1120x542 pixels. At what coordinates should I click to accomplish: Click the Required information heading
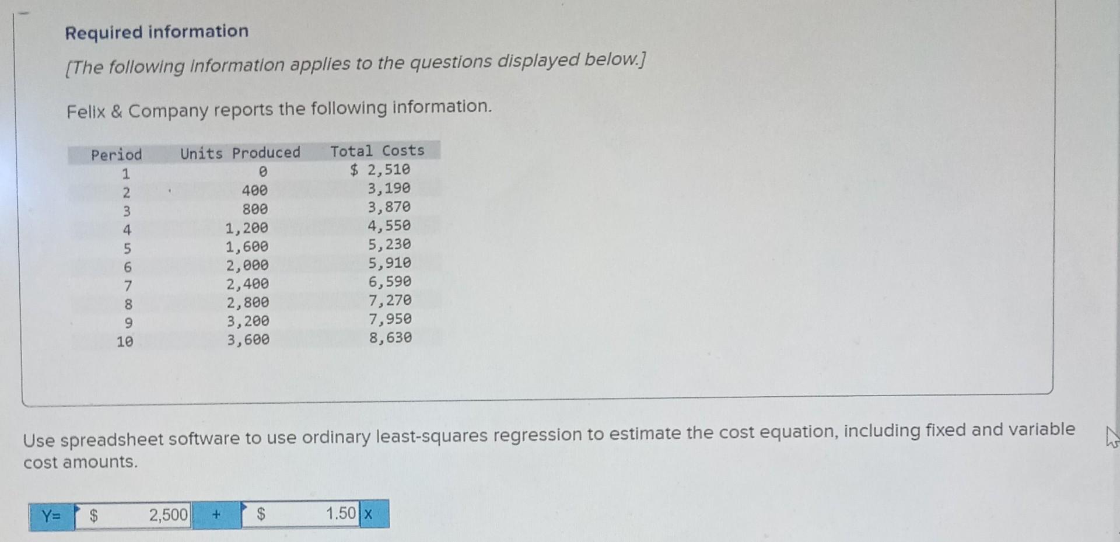[156, 32]
